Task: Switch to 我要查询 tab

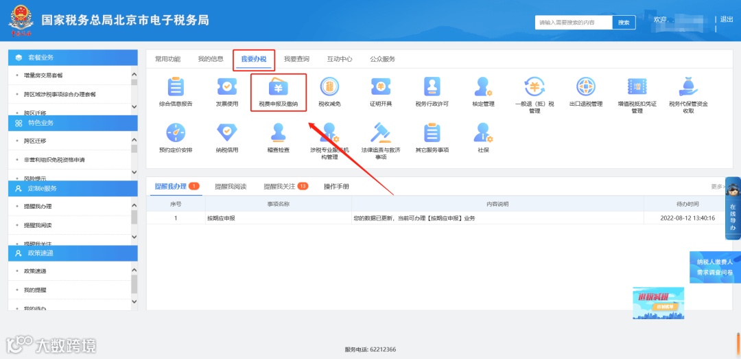Action: tap(297, 59)
